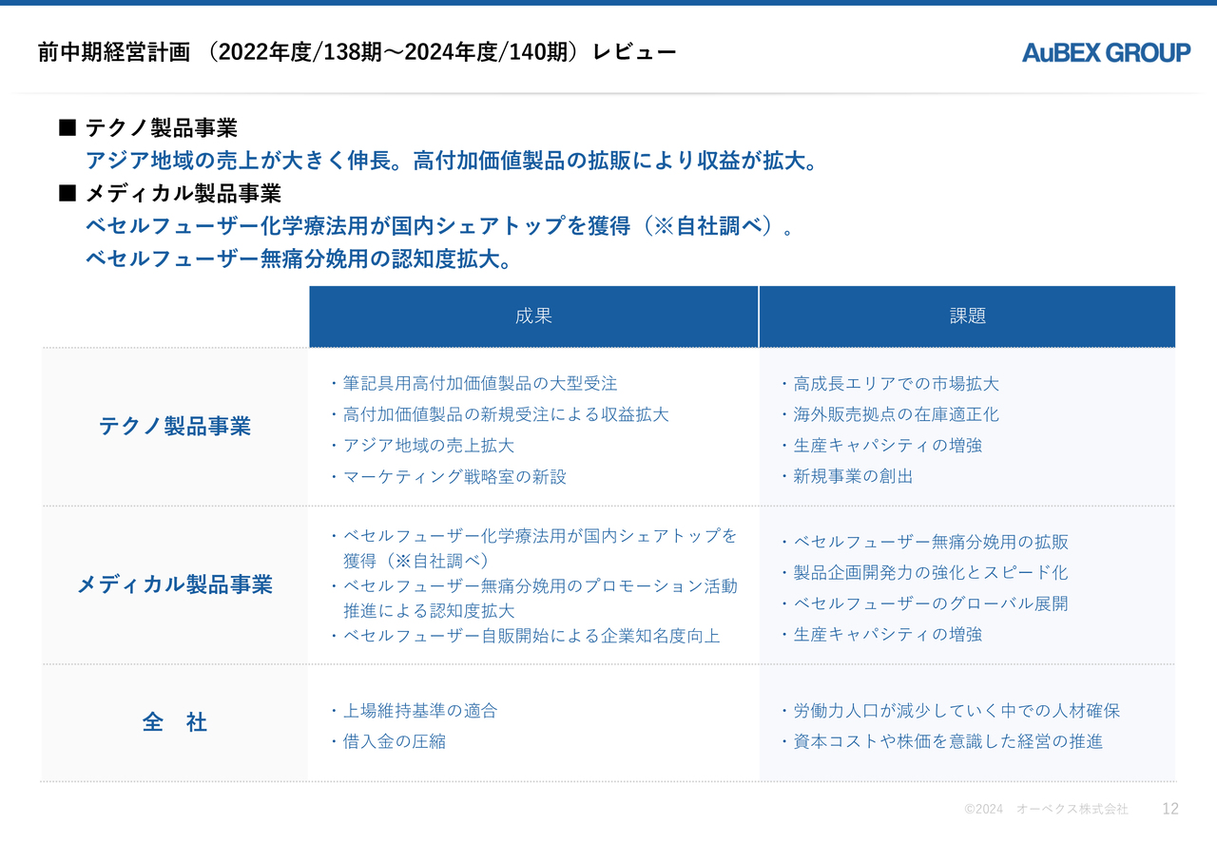Click the AuBEX GROUP logo
This screenshot has height=842, width=1217.
[x=1106, y=53]
